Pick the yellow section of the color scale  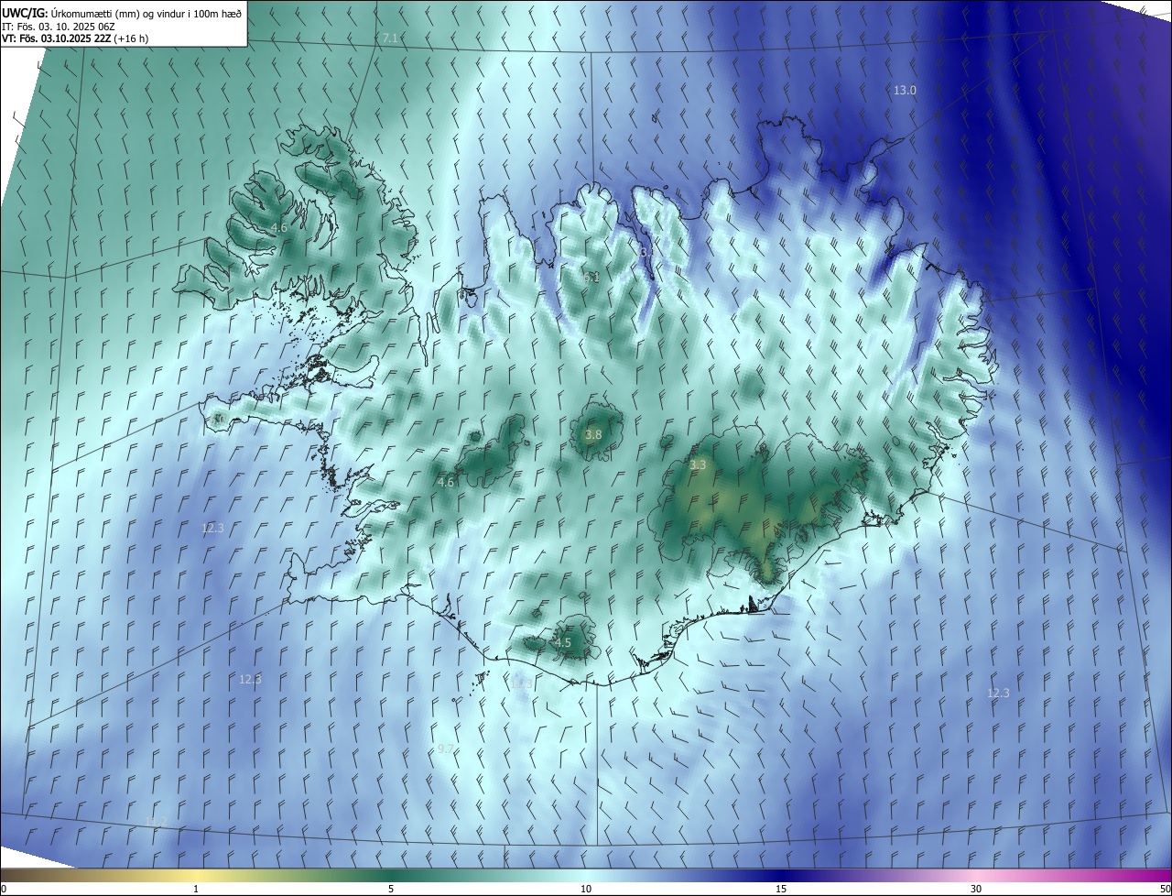196,875
